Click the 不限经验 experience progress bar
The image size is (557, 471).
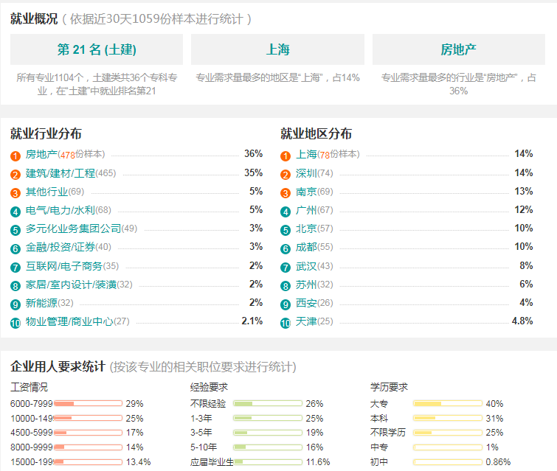(x=268, y=404)
